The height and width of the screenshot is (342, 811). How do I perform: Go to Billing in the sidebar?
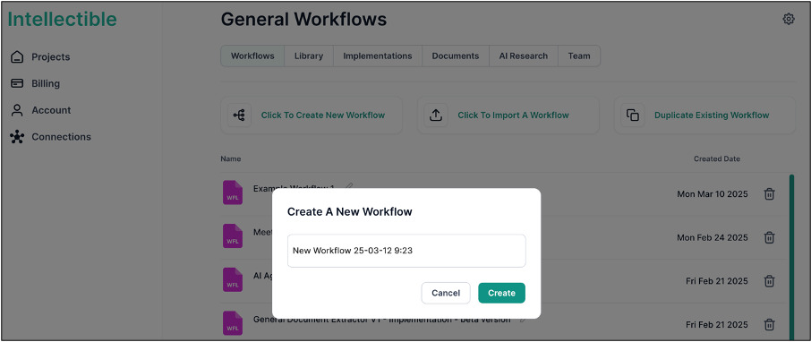tap(46, 83)
